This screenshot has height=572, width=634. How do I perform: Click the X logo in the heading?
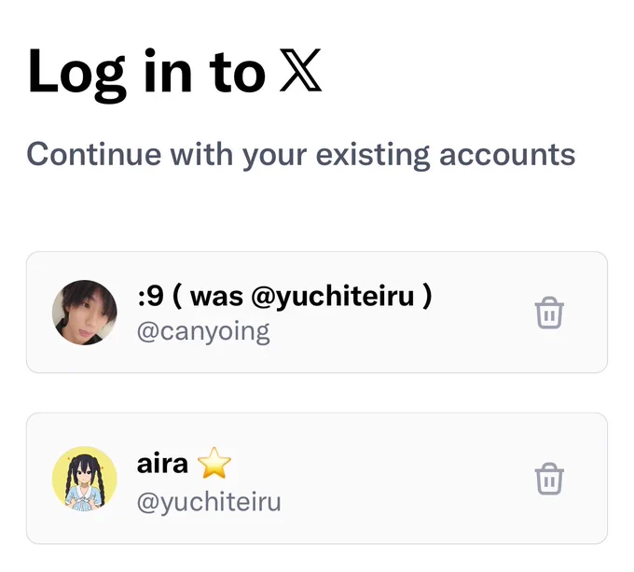[300, 70]
